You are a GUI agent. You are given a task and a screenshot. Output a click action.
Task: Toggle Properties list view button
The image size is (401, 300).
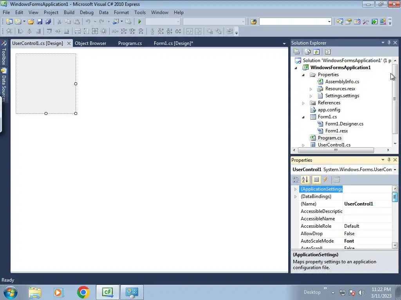[x=316, y=180]
